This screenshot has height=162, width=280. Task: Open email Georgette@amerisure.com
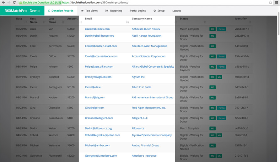click(101, 156)
